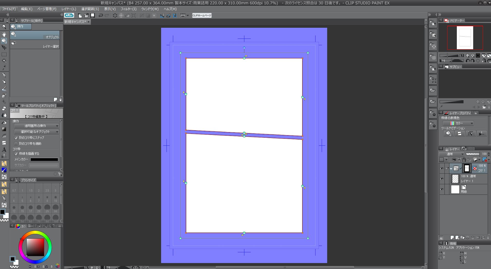Viewport: 491px width, 269px height.
Task: Select the rectangular selection marquee tool
Action: click(4, 54)
